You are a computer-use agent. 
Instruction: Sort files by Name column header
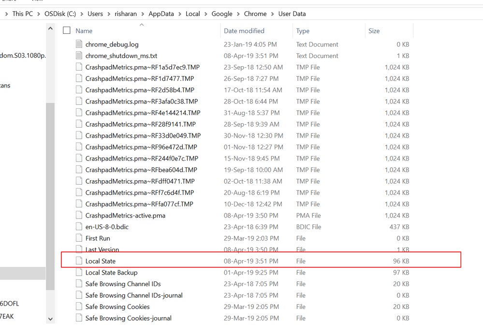tap(84, 31)
